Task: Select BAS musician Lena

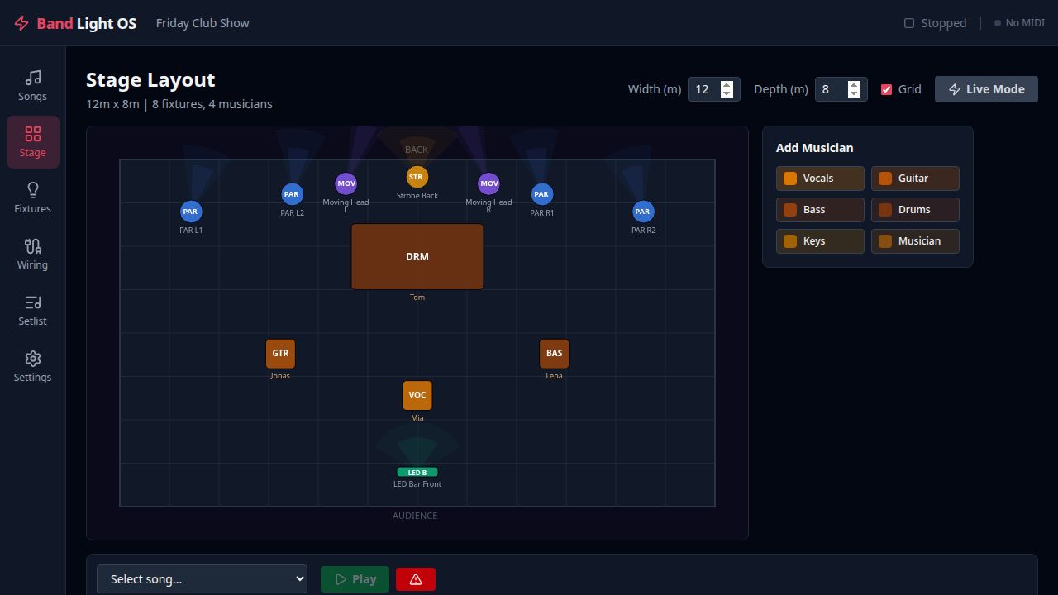Action: point(554,353)
